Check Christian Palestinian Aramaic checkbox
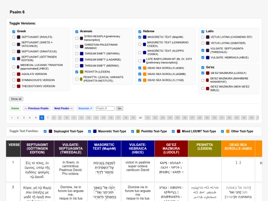The width and height of the screenshot is (268, 201). (77, 47)
